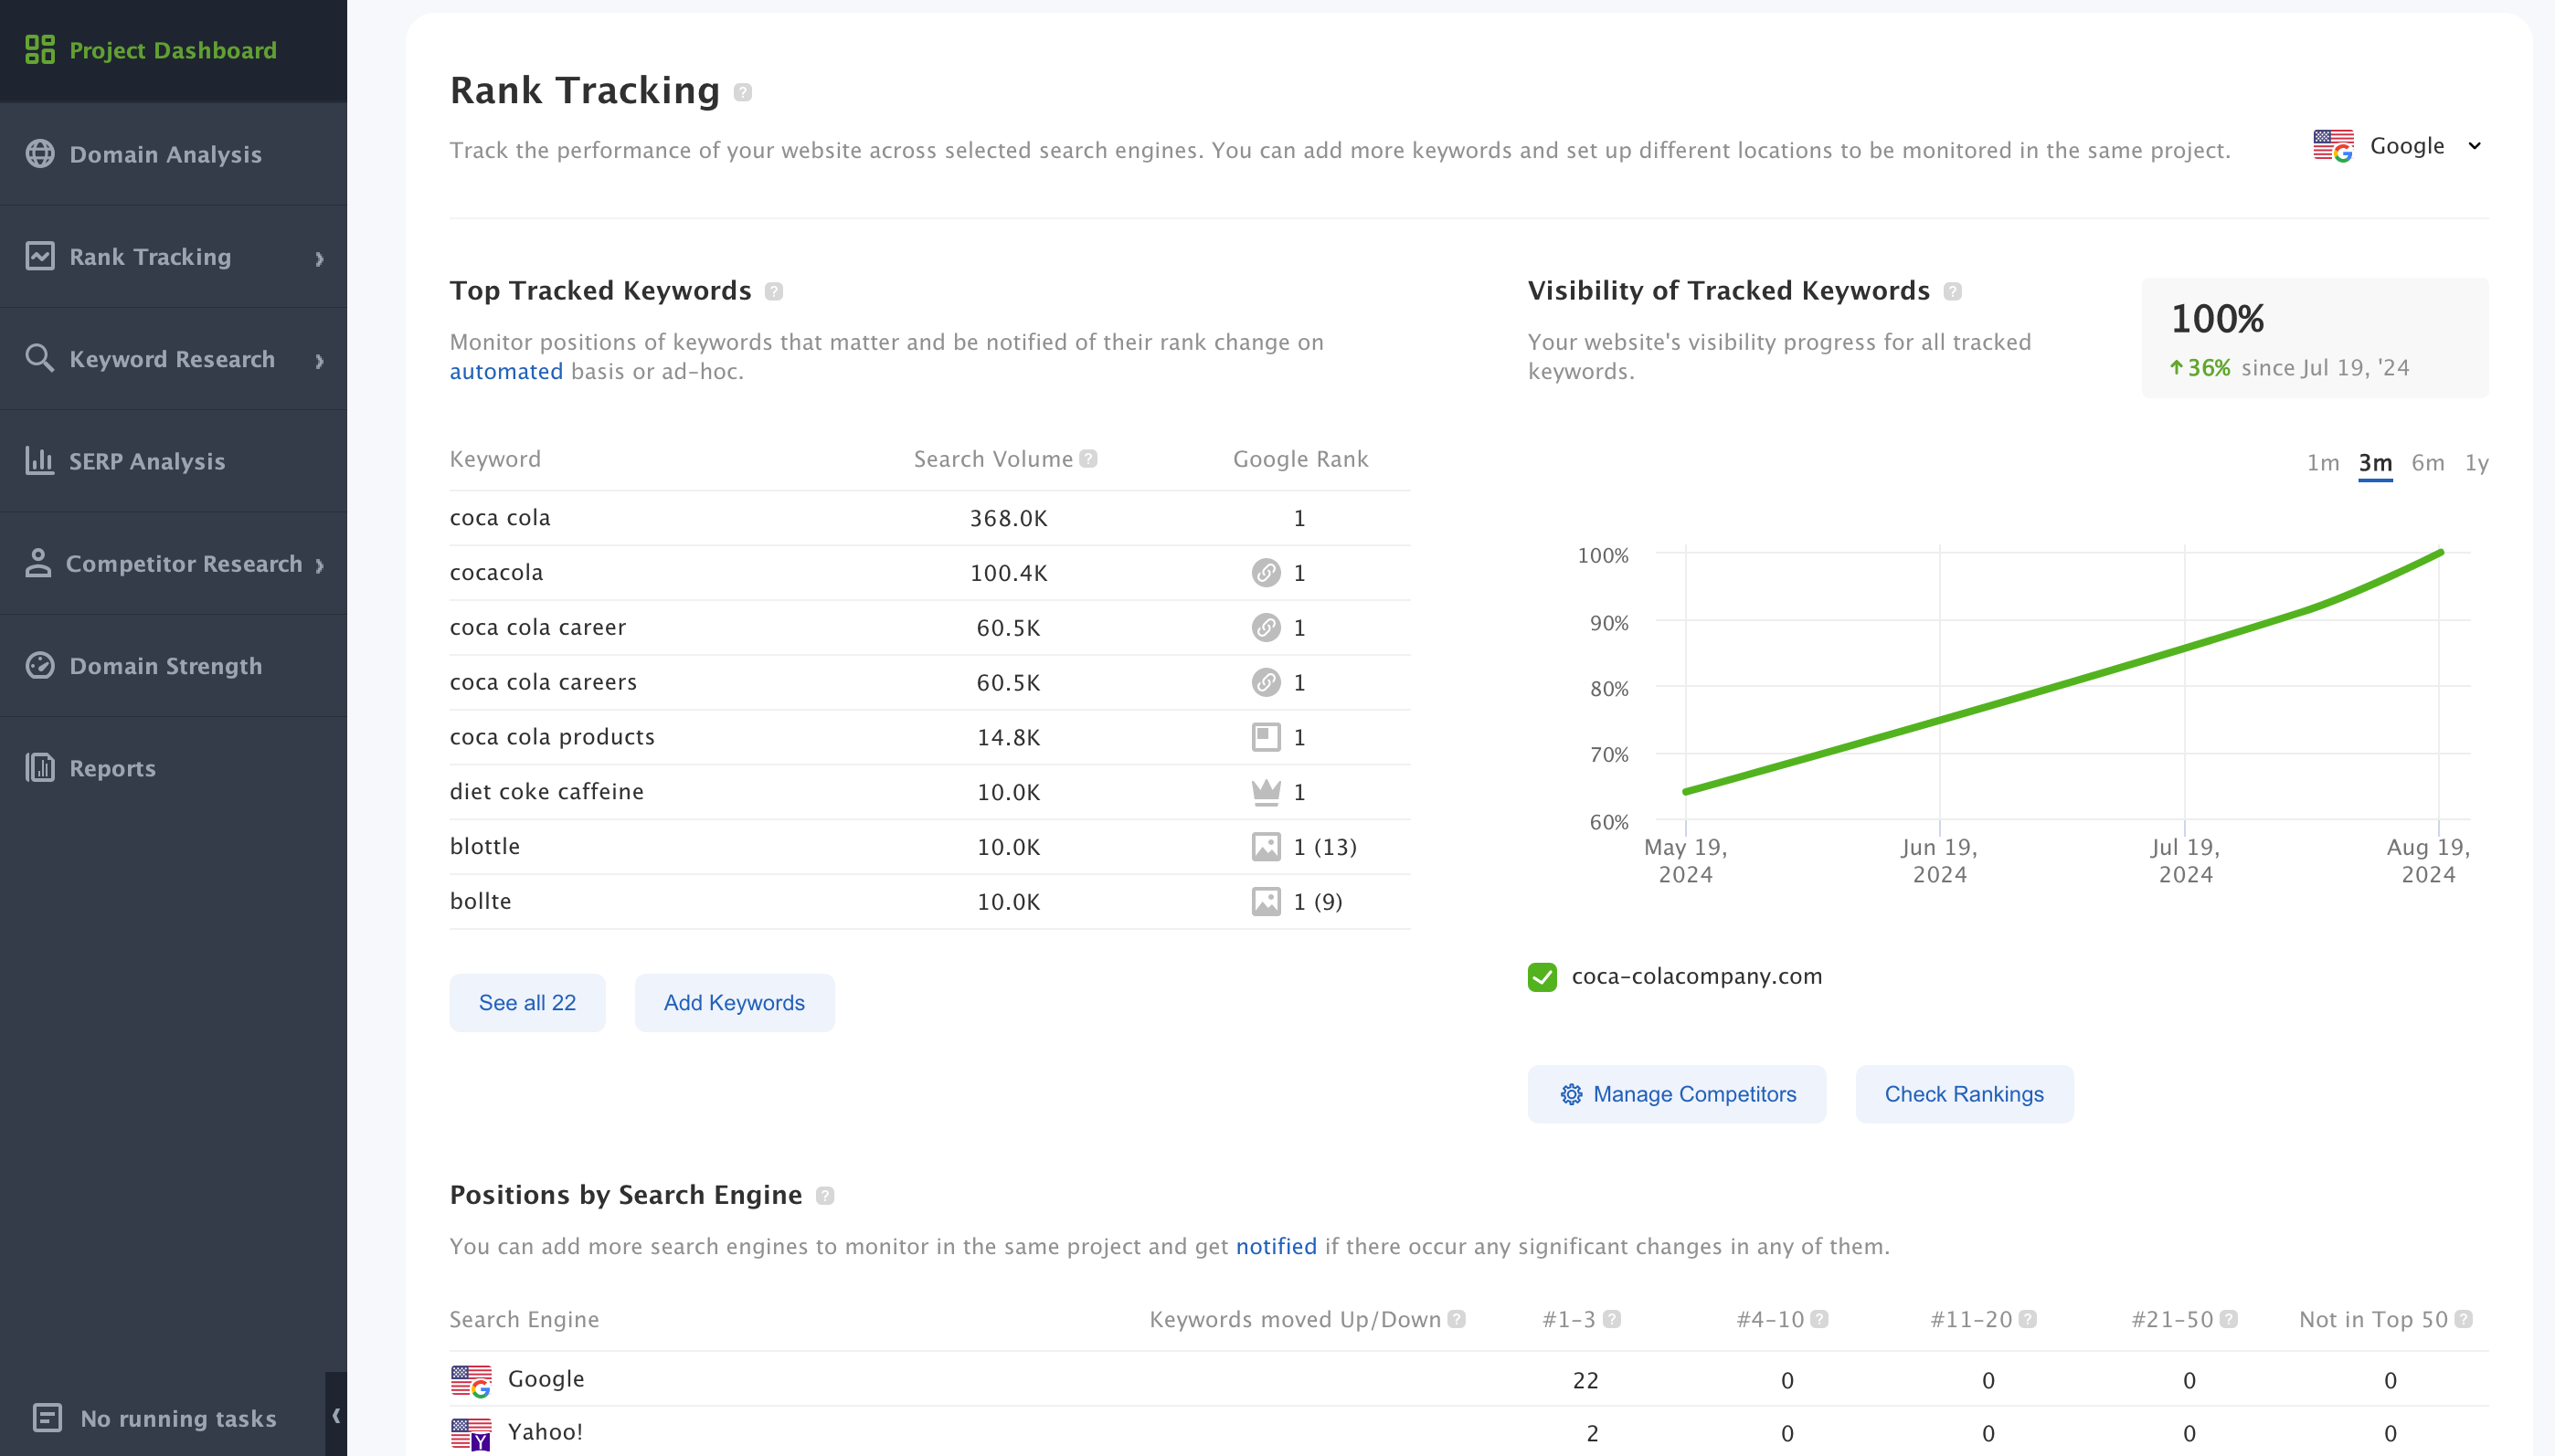
Task: Switch visibility chart to 1y range
Action: (x=2478, y=463)
